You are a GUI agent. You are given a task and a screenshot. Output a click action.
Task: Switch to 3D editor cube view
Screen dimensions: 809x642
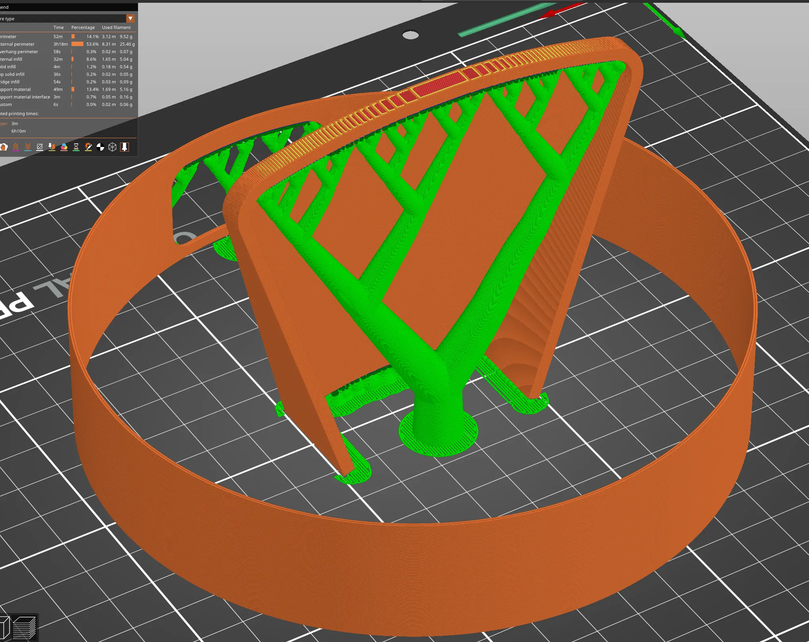coord(4,628)
